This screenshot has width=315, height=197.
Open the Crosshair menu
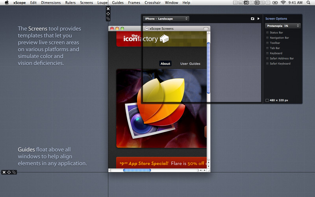tap(152, 3)
